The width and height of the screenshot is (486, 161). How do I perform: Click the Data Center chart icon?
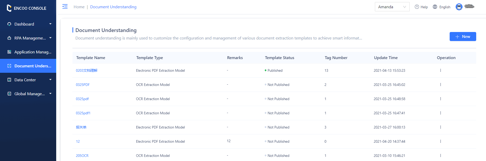point(9,80)
